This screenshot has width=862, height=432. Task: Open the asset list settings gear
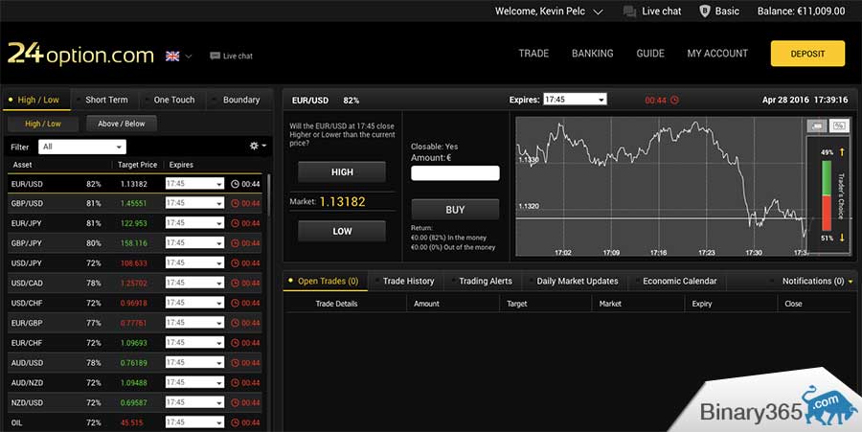[254, 147]
